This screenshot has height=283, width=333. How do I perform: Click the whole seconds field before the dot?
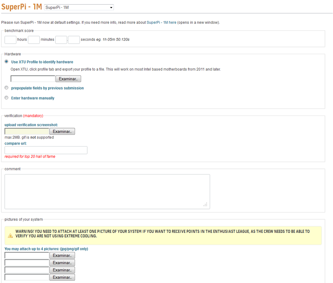pyautogui.click(x=61, y=40)
